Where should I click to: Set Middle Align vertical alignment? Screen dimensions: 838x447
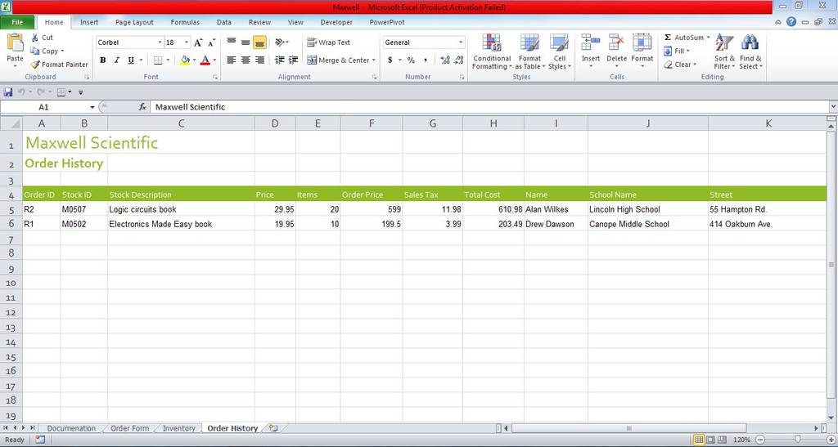pyautogui.click(x=246, y=42)
